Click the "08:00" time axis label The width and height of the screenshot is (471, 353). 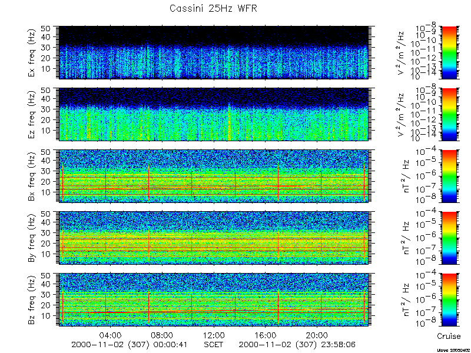pos(162,335)
